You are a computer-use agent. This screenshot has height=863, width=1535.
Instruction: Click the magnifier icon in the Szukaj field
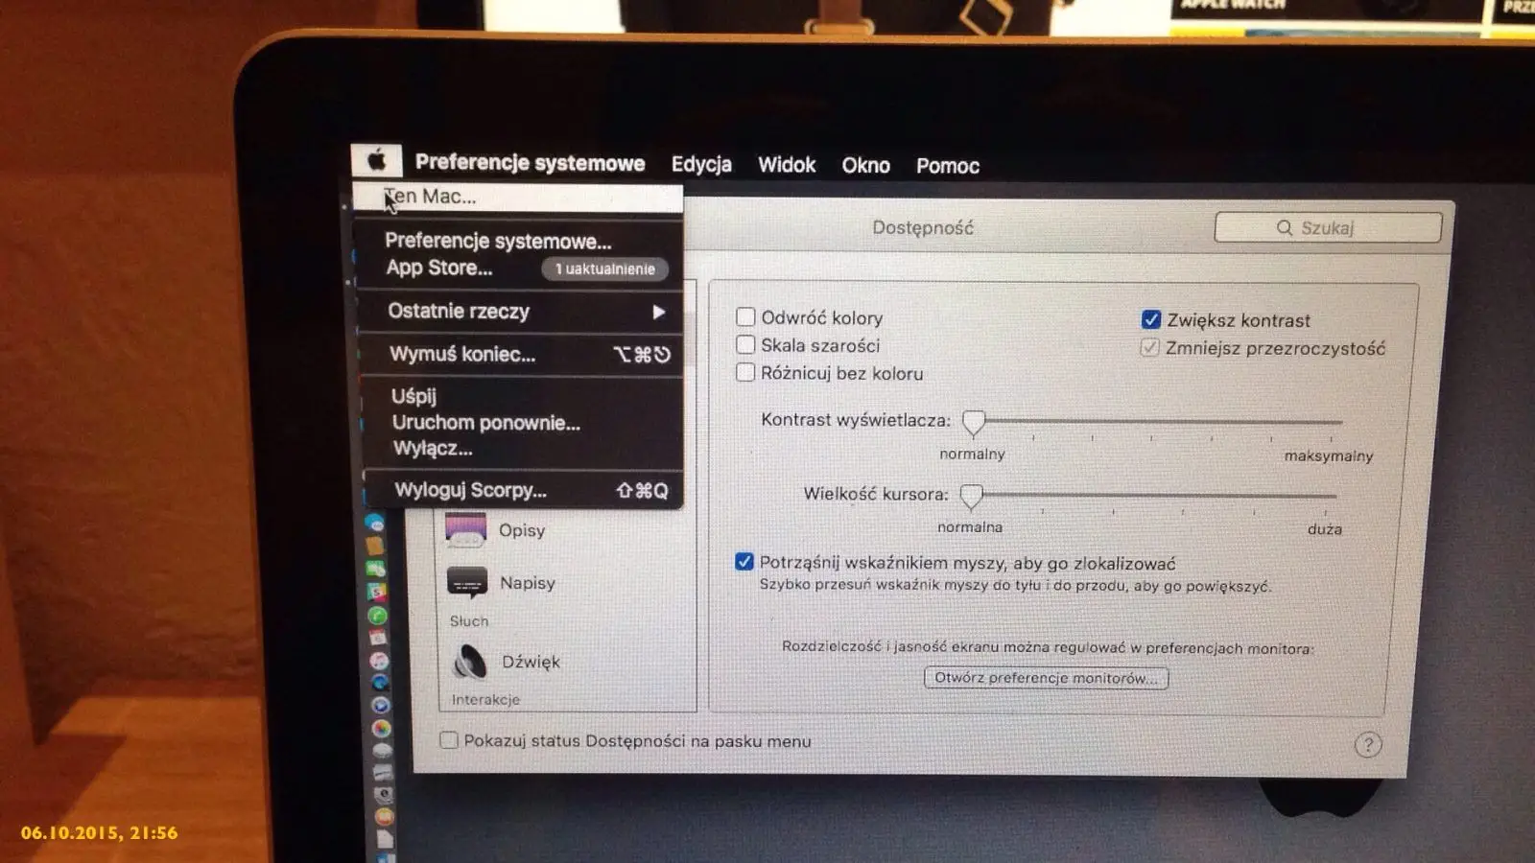[1285, 227]
